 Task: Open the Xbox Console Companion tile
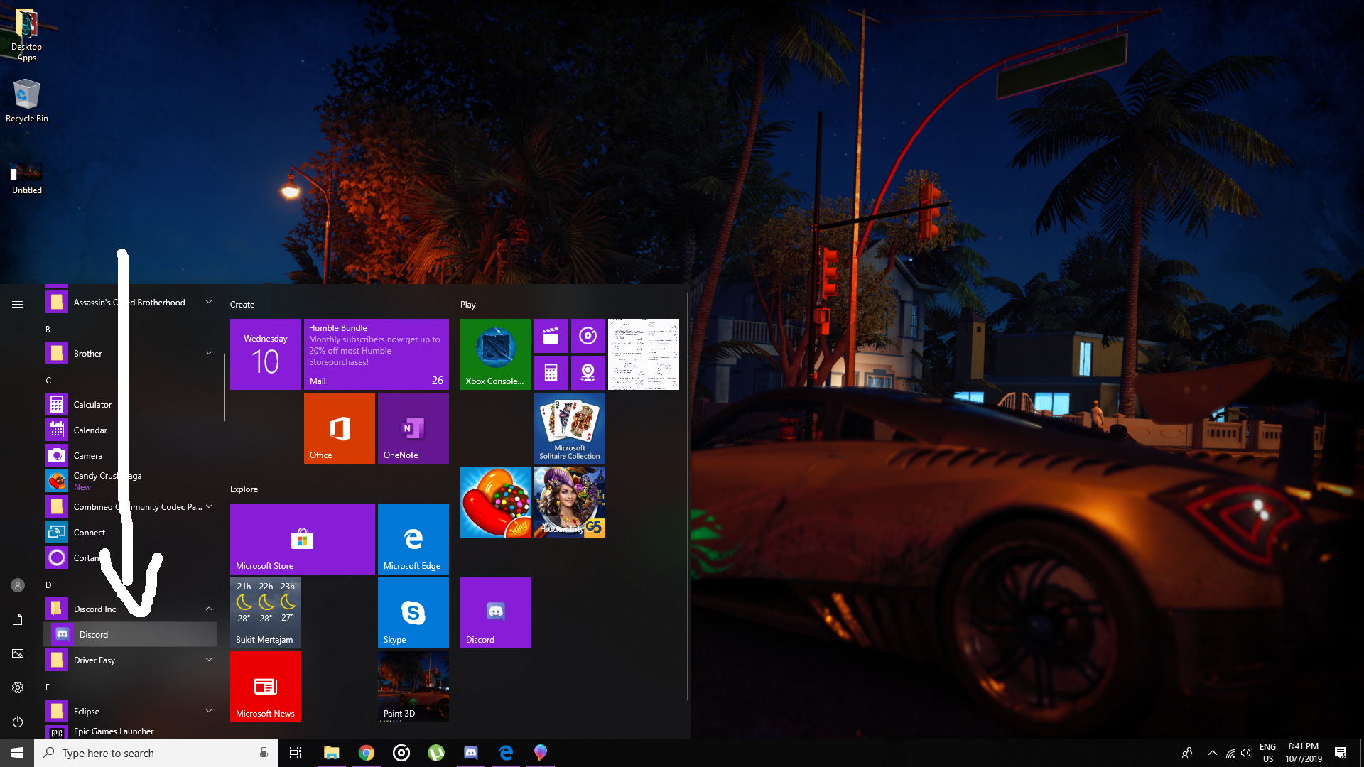(x=496, y=354)
